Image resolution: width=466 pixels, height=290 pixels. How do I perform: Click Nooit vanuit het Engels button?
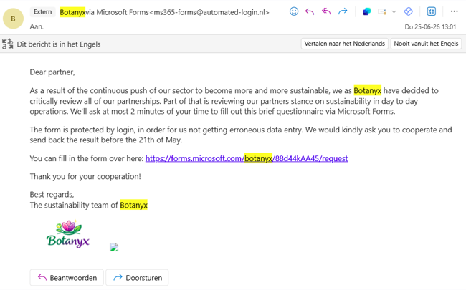[x=426, y=44]
